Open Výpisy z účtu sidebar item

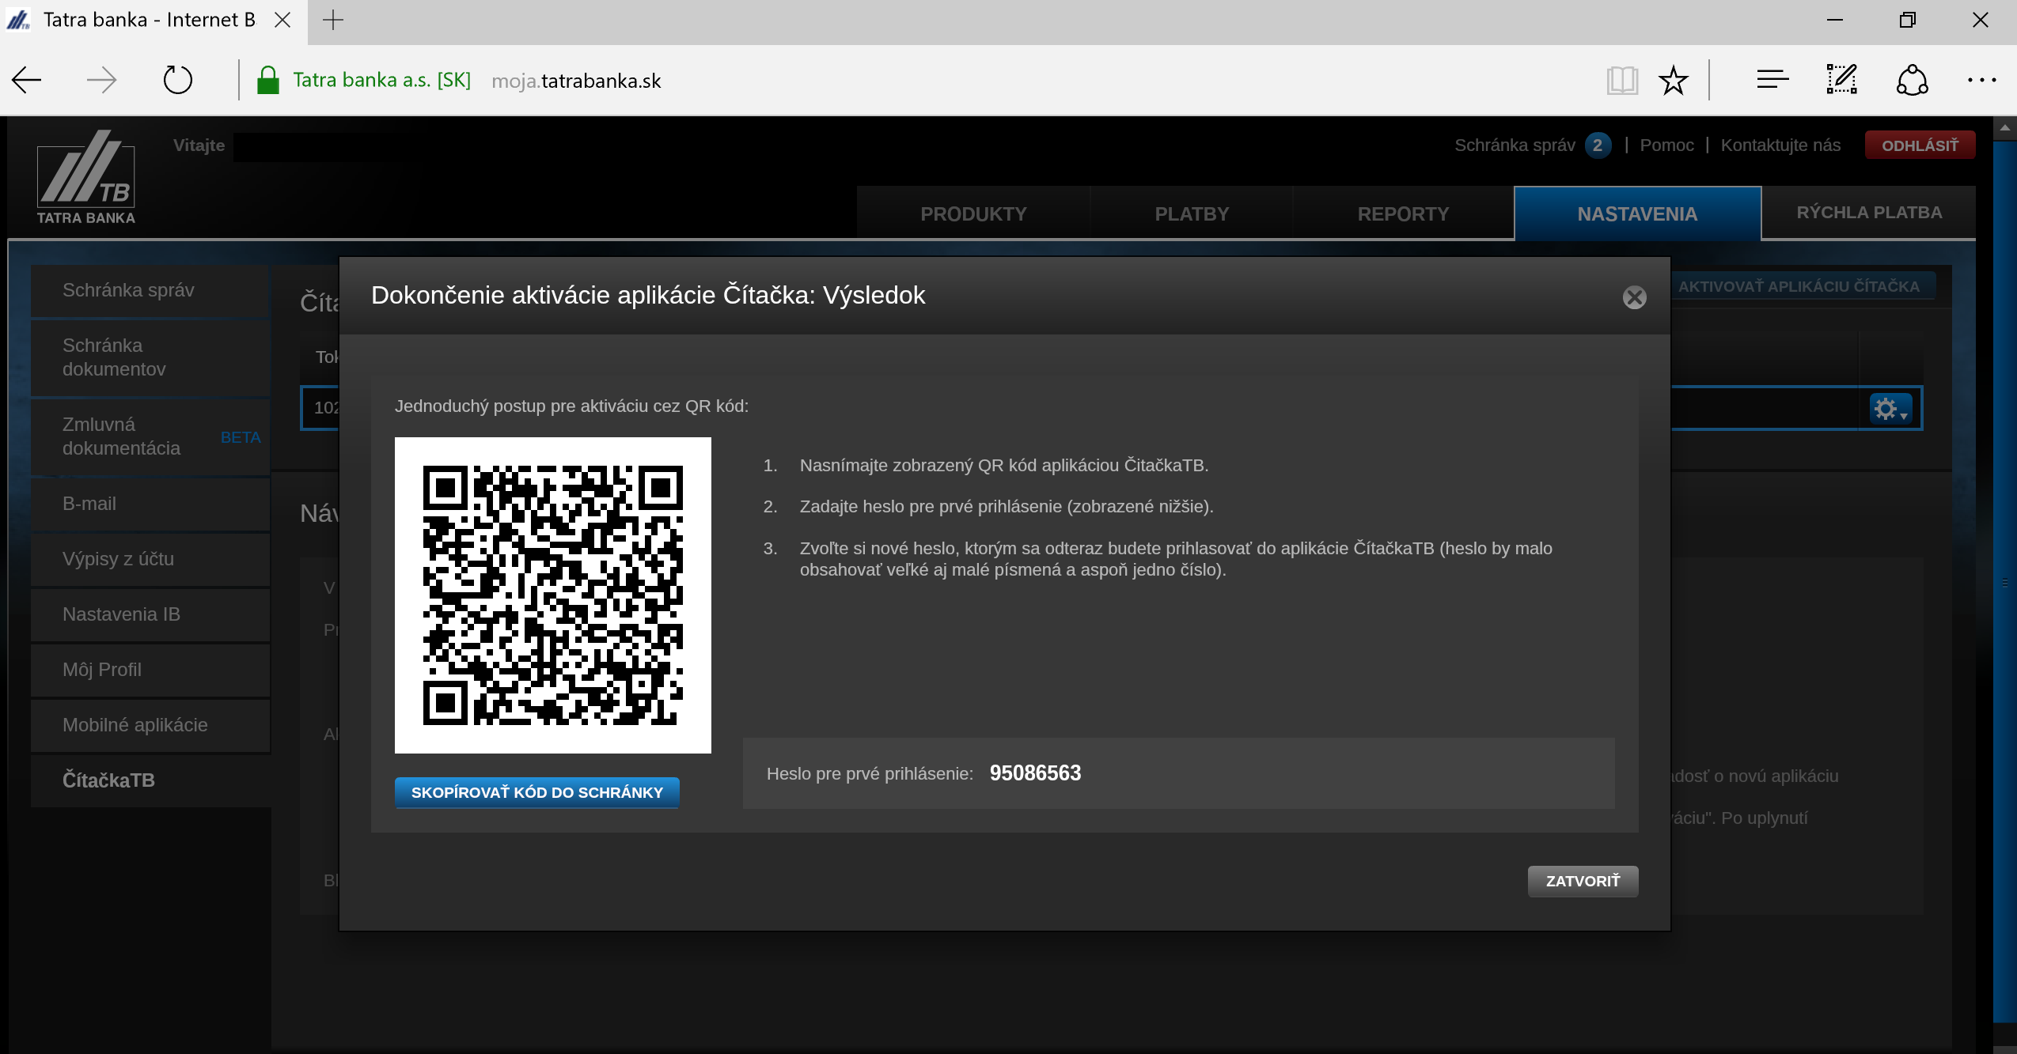(x=150, y=559)
